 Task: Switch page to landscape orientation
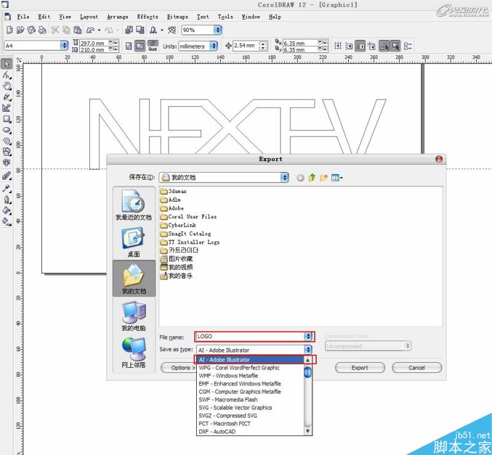tap(139, 45)
